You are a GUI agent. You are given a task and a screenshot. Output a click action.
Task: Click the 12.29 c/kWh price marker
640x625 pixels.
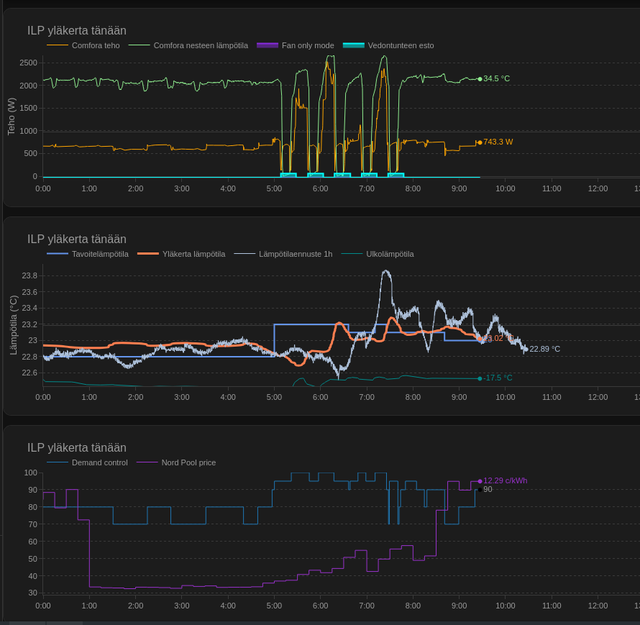[480, 481]
